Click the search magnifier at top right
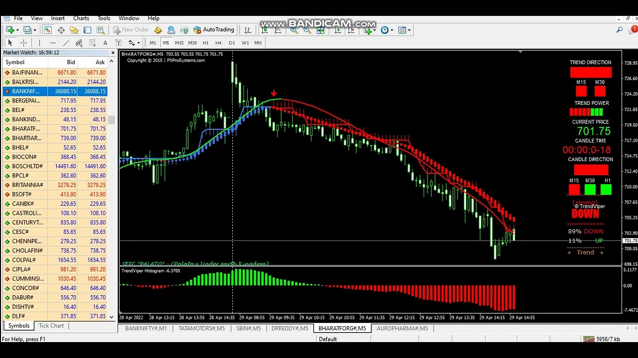Viewport: 638px width, 358px height. 620,30
